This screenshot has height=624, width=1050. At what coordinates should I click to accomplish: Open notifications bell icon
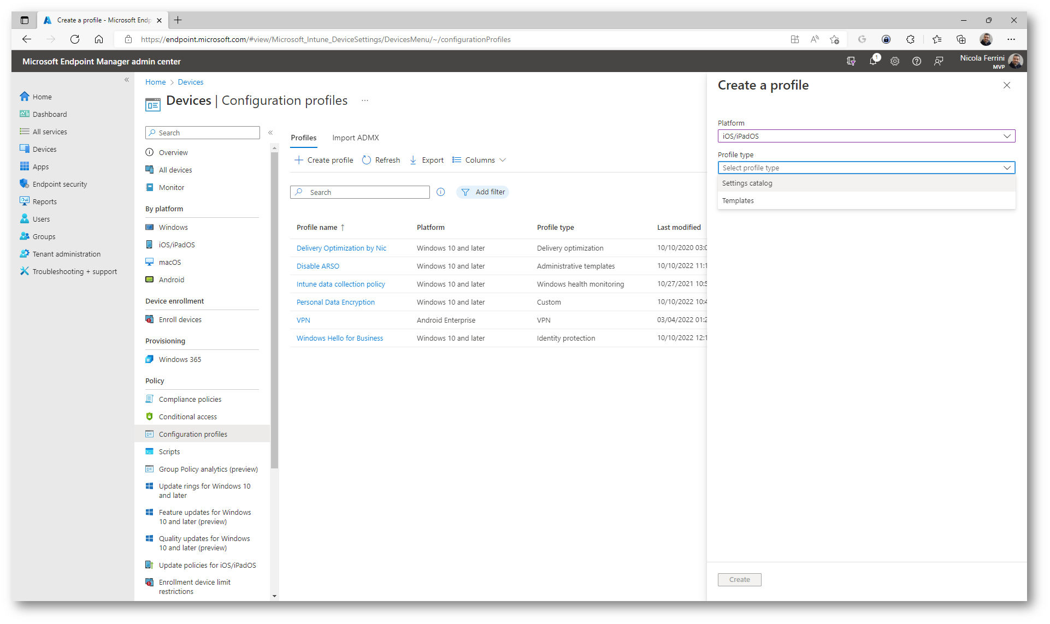(x=873, y=61)
